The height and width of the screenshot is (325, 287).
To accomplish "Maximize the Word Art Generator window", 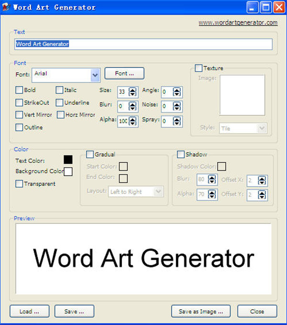I will [x=266, y=7].
